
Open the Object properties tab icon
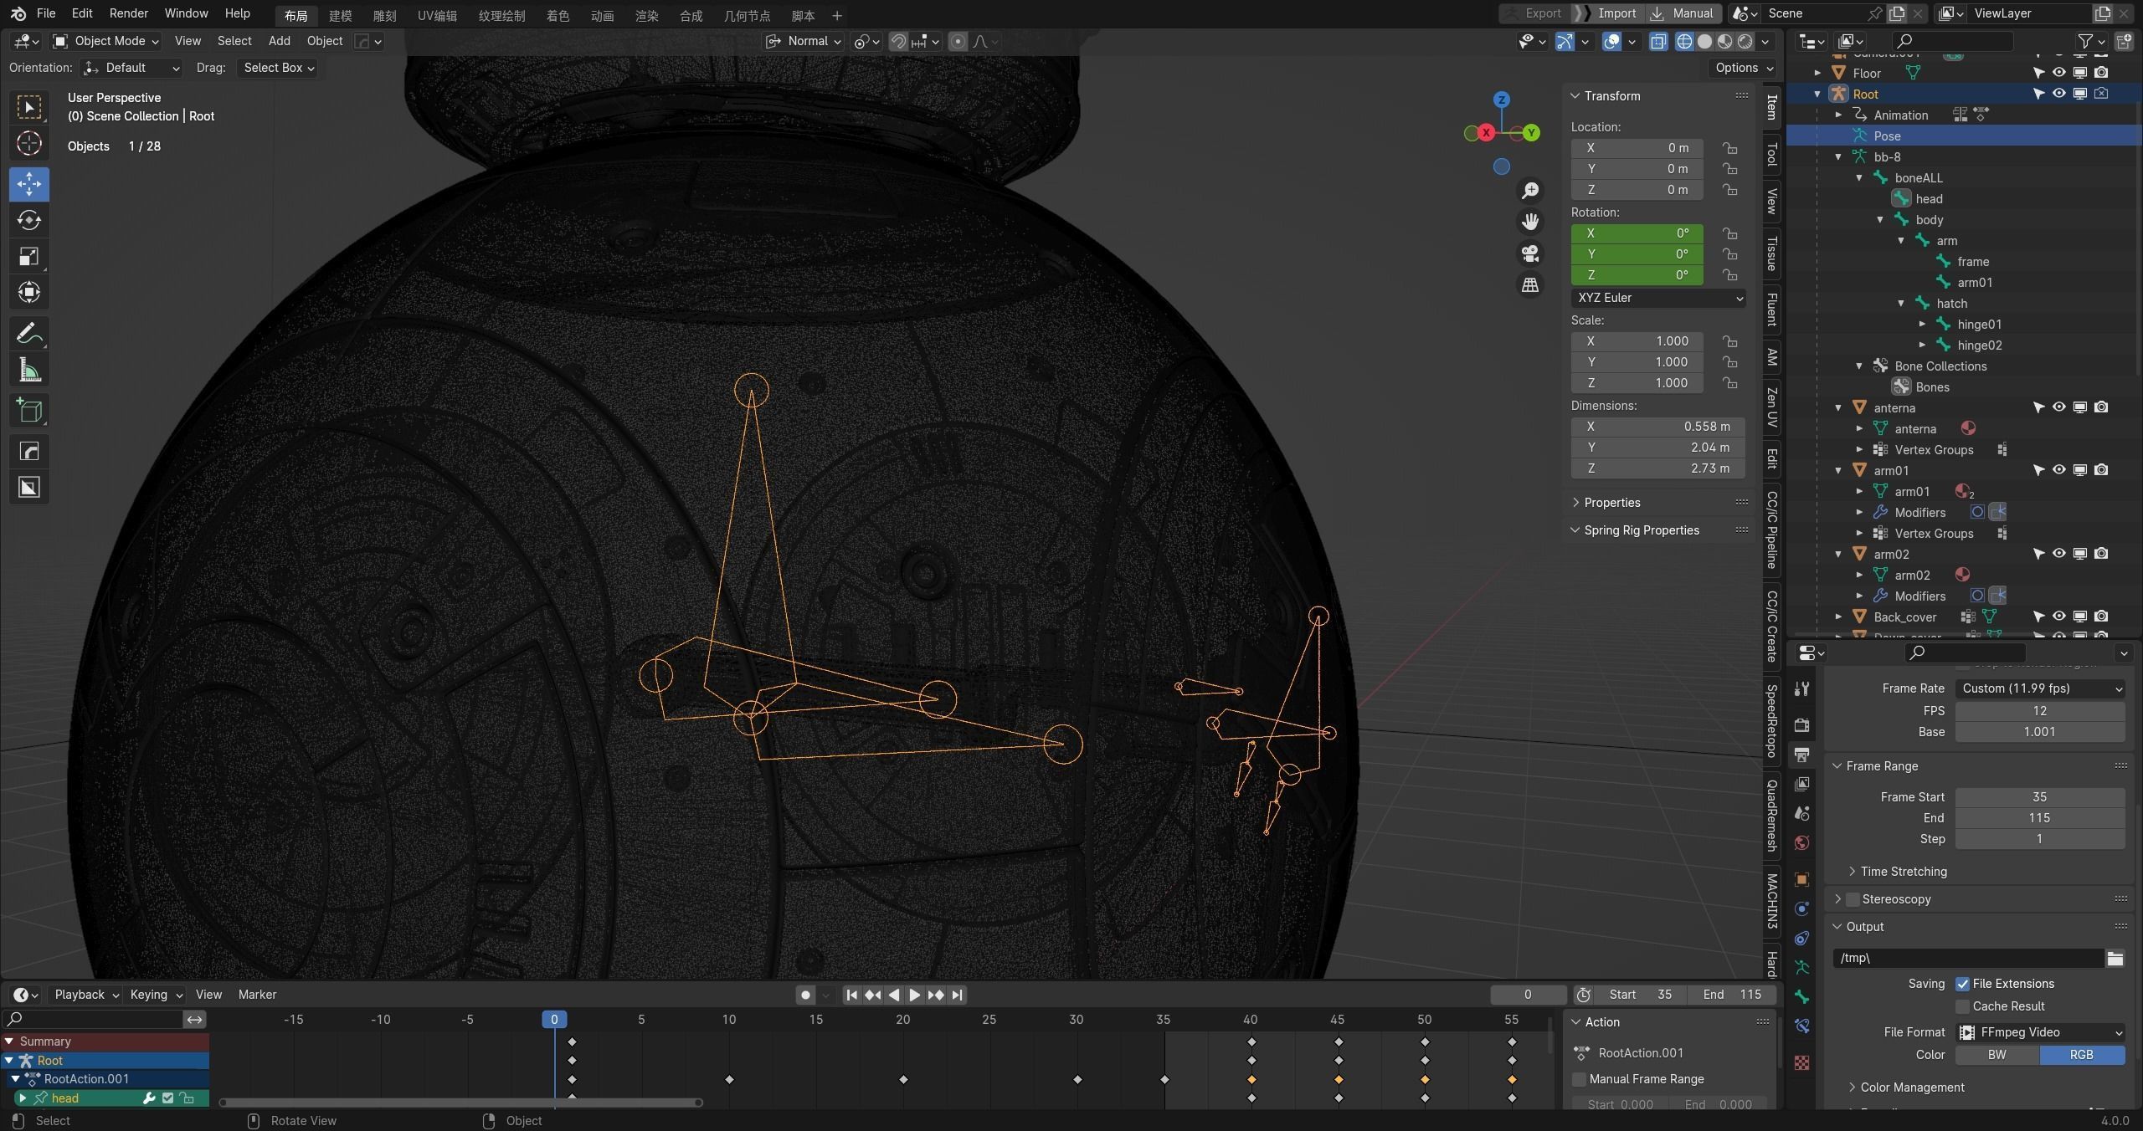point(1802,879)
